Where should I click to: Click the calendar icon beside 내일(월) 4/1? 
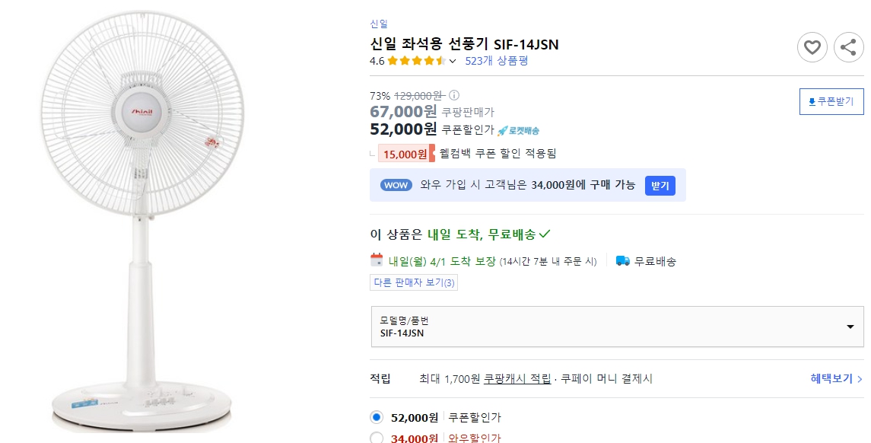pyautogui.click(x=375, y=261)
